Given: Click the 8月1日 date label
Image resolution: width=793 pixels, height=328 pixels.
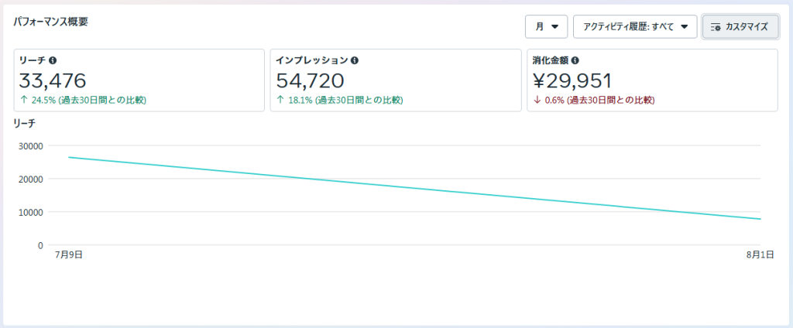Looking at the screenshot, I should (x=758, y=255).
